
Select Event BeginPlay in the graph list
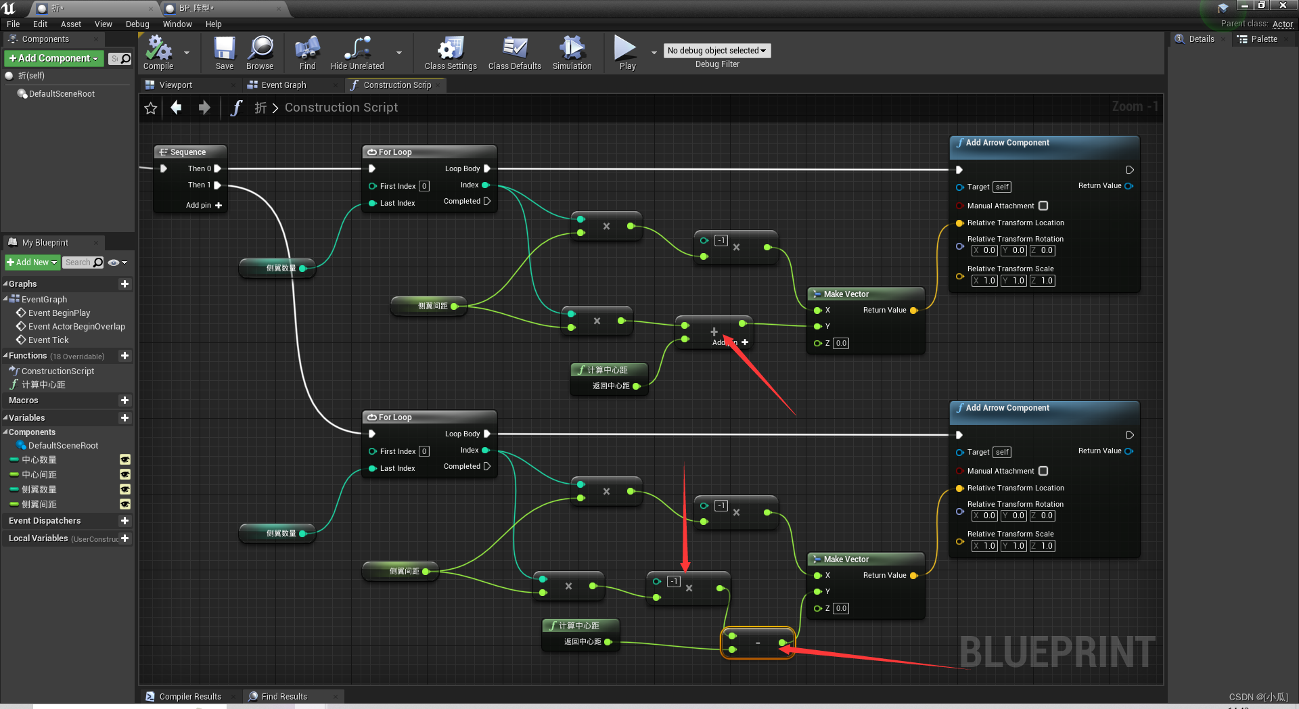(59, 313)
